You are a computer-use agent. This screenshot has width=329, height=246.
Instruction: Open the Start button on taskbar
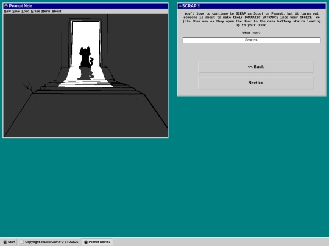(x=9, y=242)
